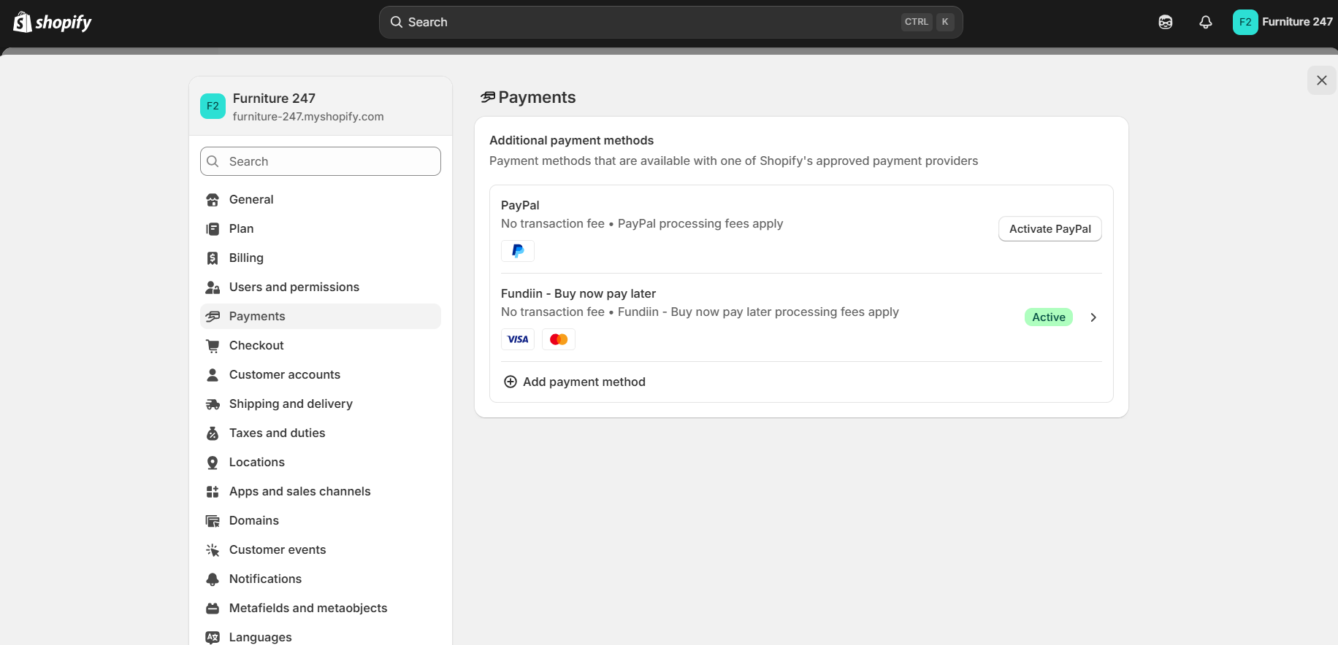Open the Sidekick assistant icon

tap(1166, 22)
